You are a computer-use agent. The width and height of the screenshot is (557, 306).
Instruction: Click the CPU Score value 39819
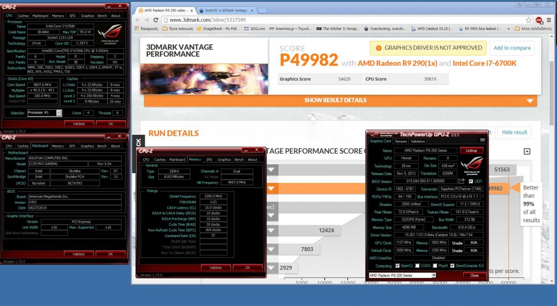pos(430,79)
